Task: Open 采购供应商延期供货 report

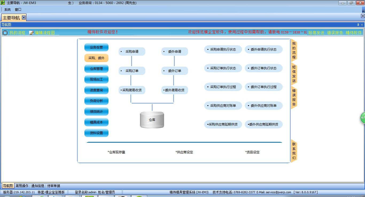Action: (x=223, y=124)
